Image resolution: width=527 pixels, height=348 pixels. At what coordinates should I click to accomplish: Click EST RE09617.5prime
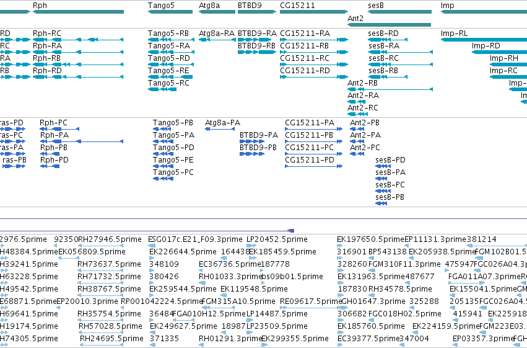(311, 301)
